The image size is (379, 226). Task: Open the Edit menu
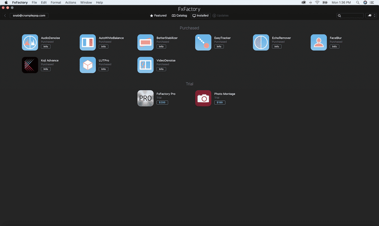44,3
